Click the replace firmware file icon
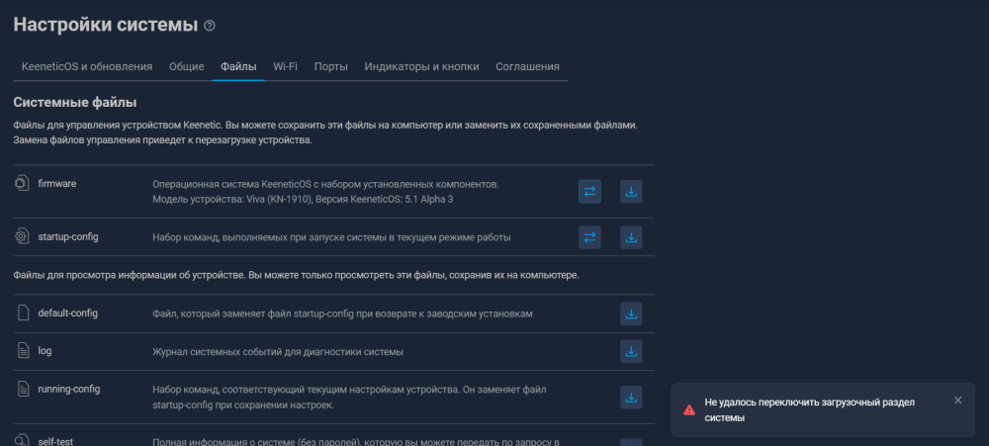 click(589, 192)
